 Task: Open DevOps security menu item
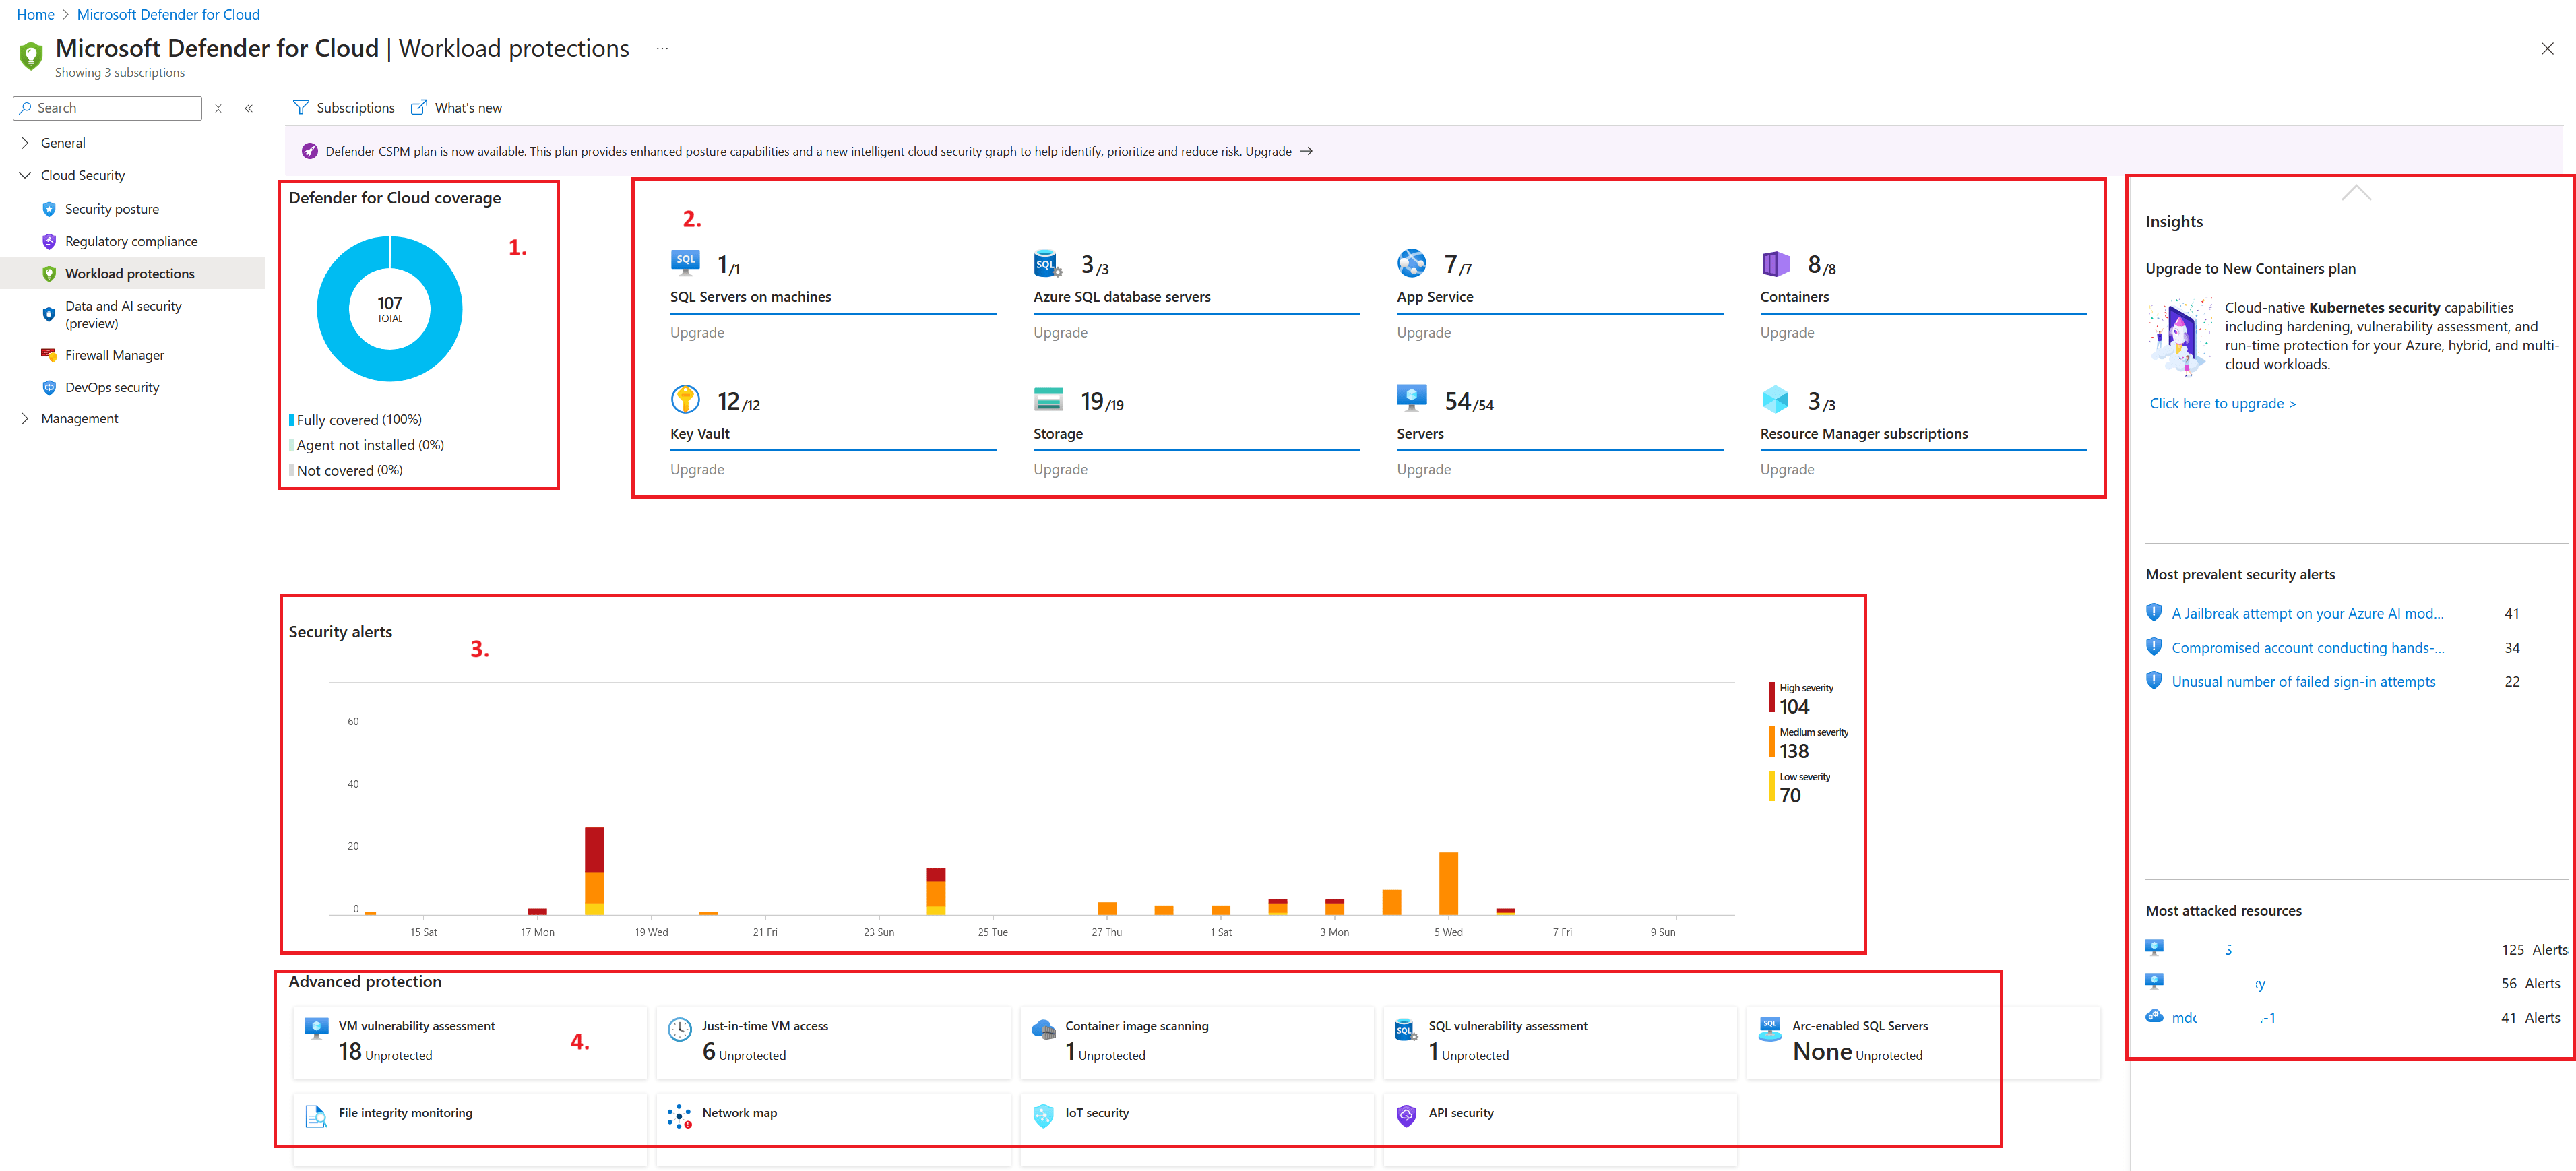[x=112, y=387]
